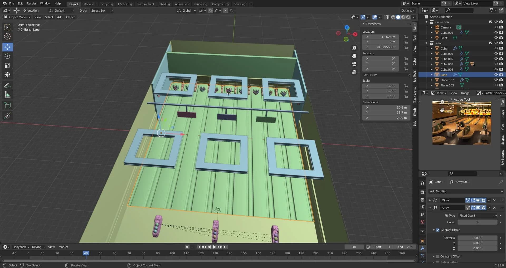Open the Fit Type dropdown

478,216
